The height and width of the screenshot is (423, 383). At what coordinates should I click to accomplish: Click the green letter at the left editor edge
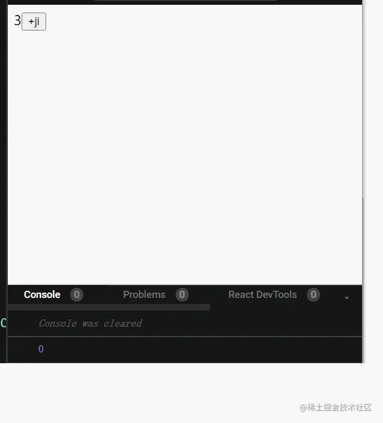pyautogui.click(x=3, y=322)
